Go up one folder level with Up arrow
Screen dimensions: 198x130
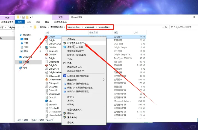(x=31, y=27)
